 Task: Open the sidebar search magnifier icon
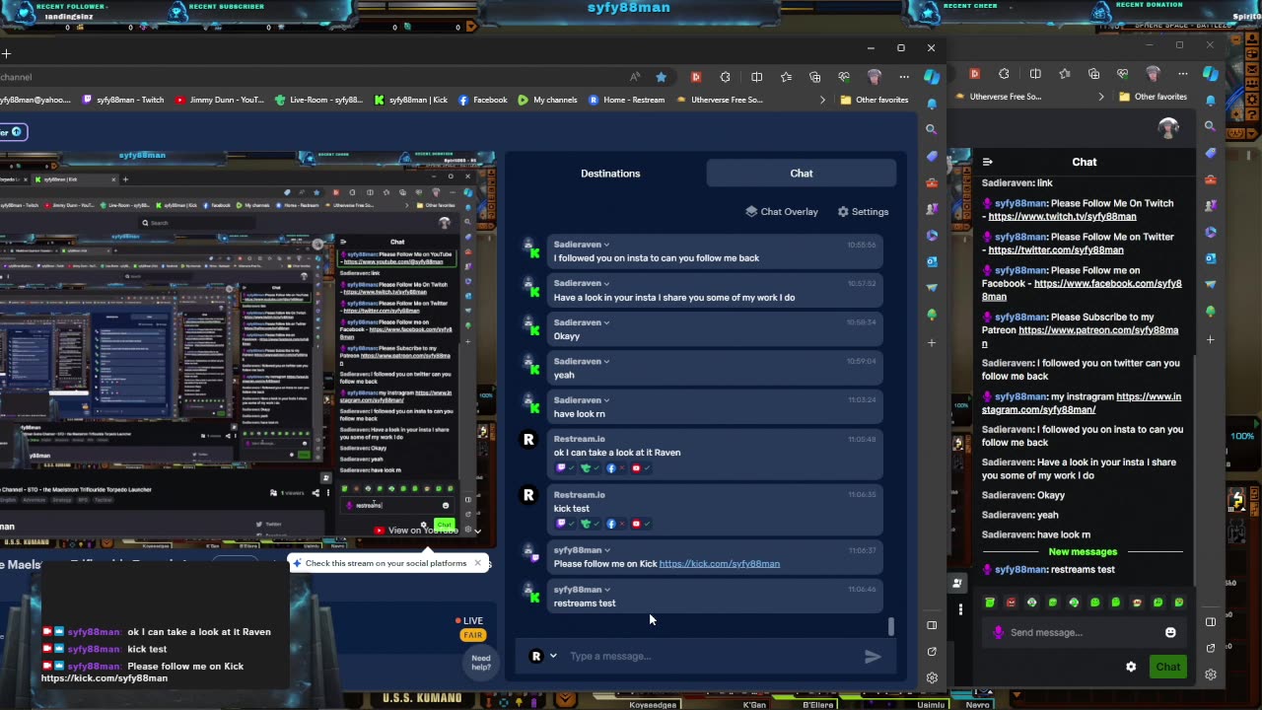[932, 129]
